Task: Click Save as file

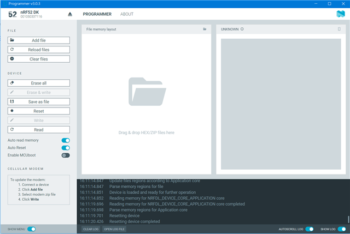Action: point(39,102)
